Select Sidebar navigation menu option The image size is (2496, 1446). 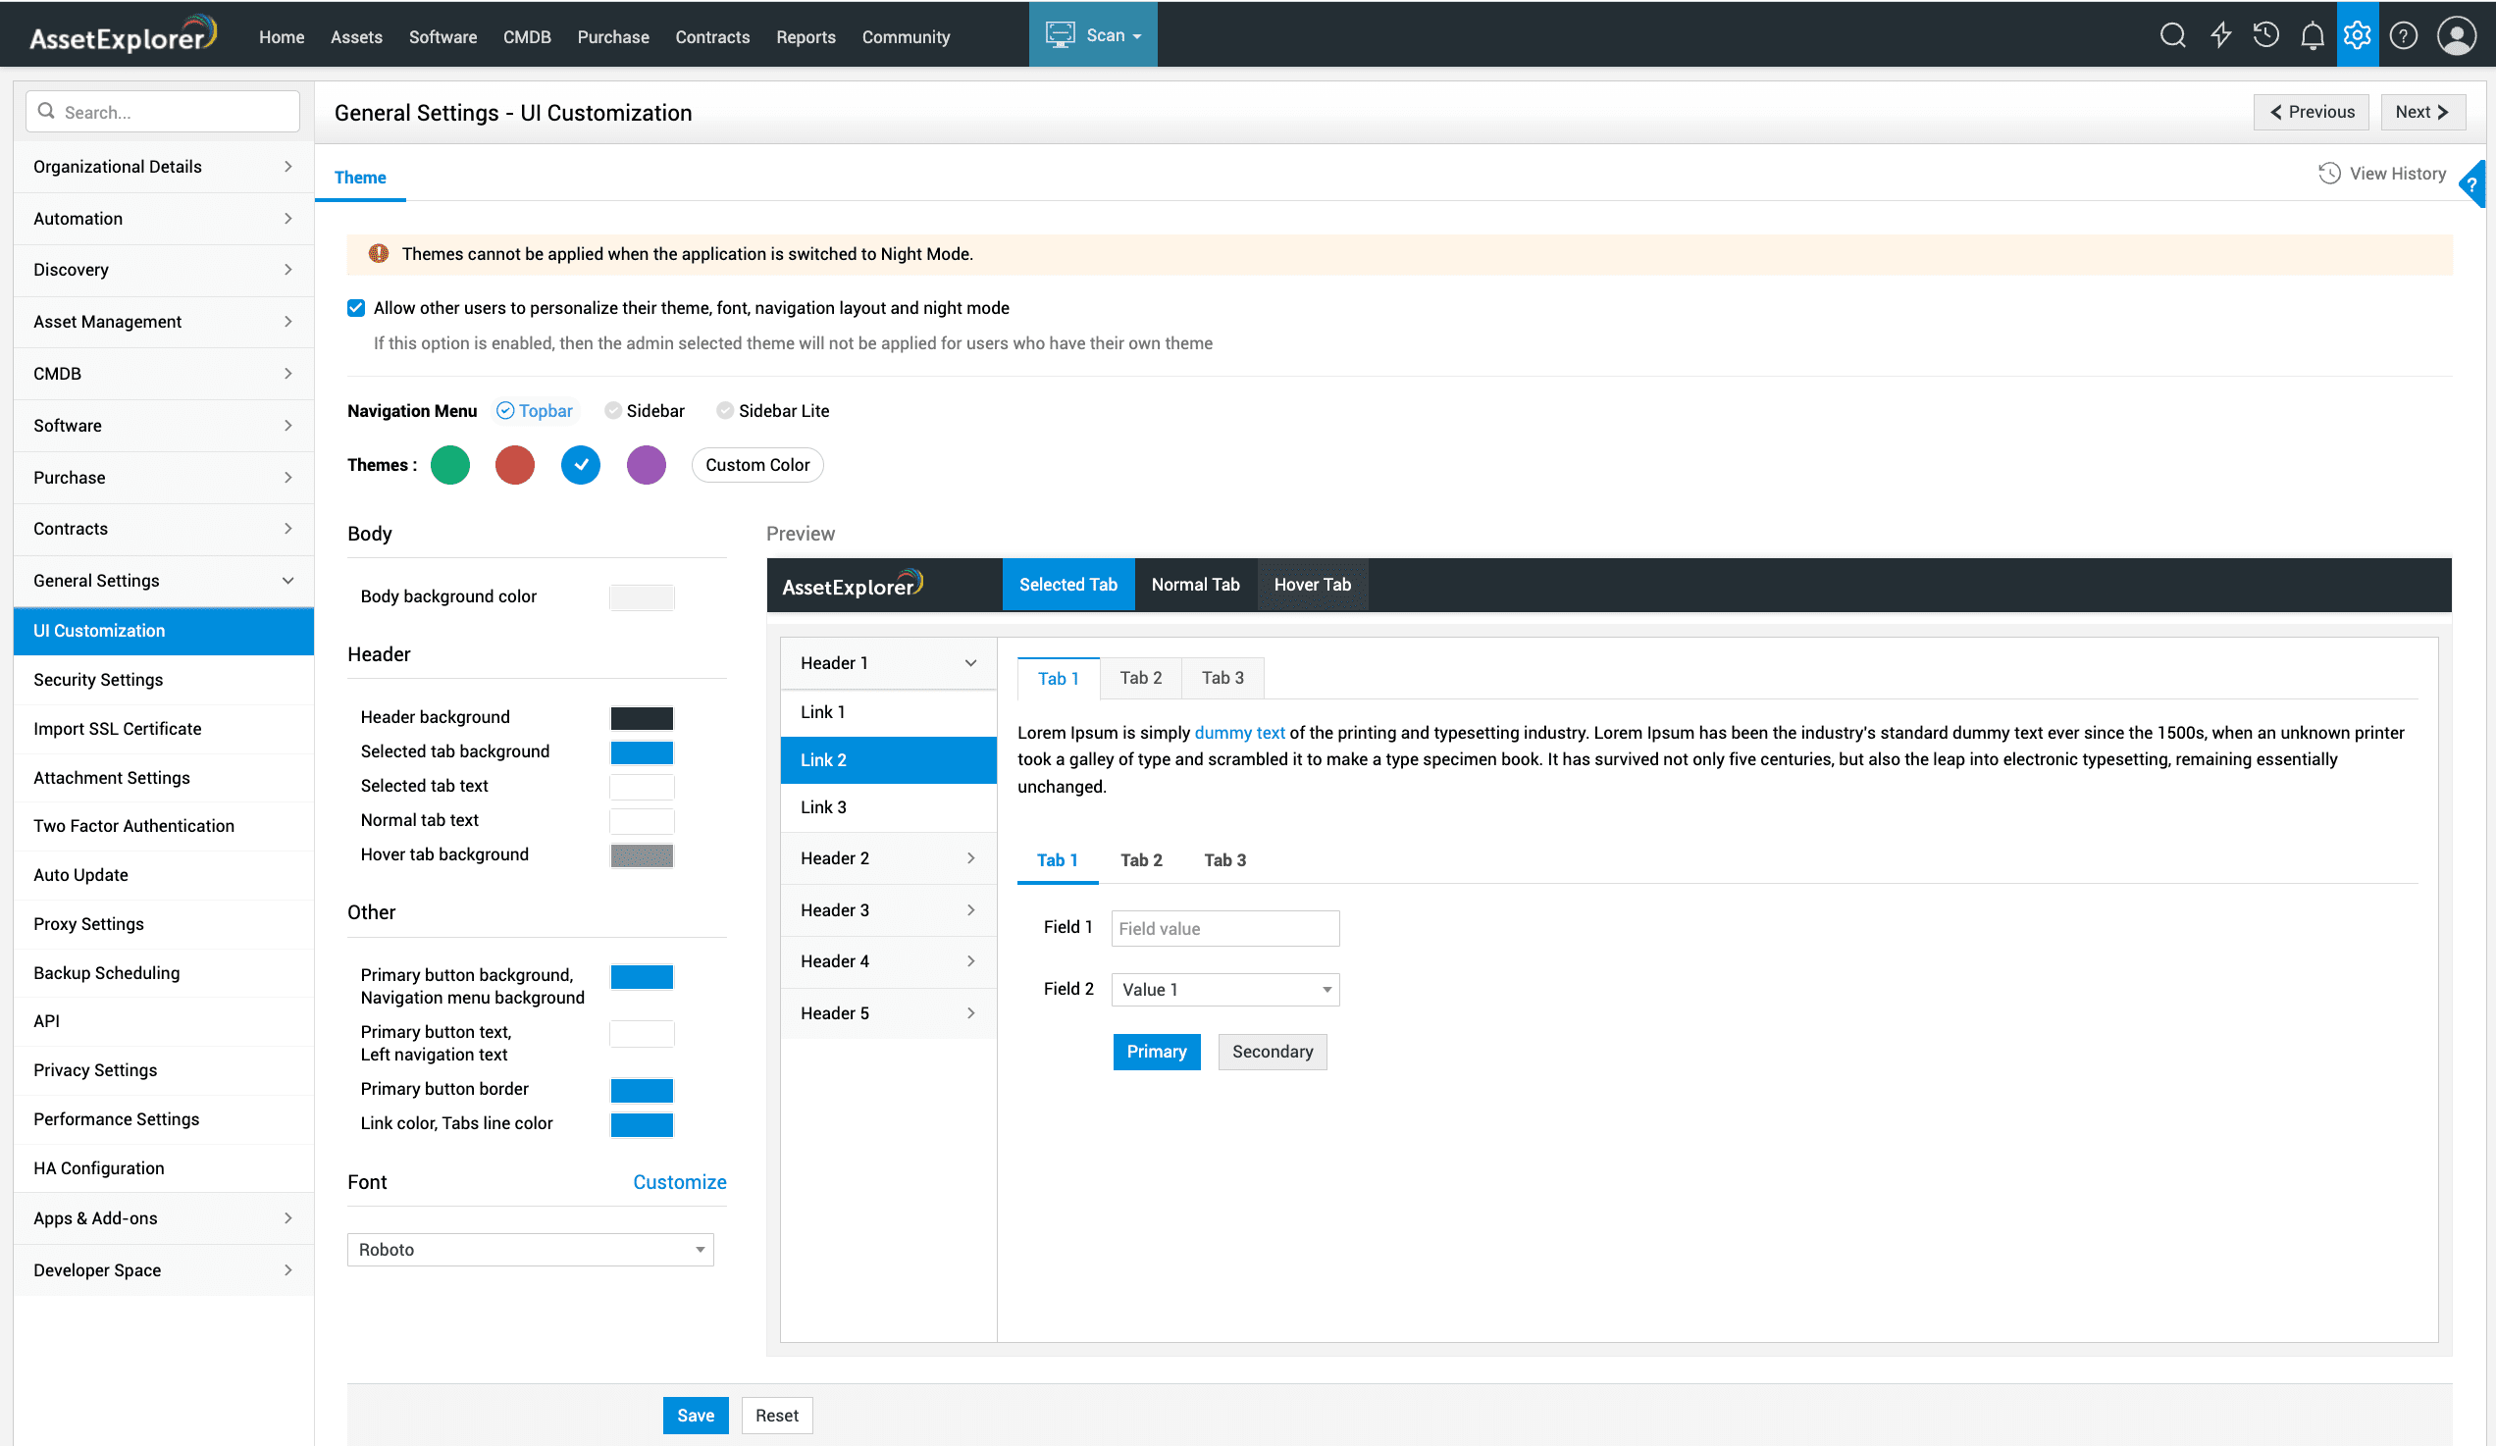[614, 411]
